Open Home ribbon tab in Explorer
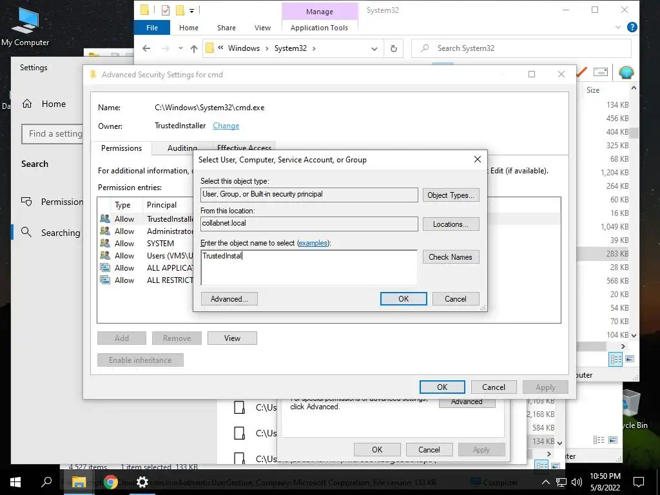 pyautogui.click(x=189, y=28)
